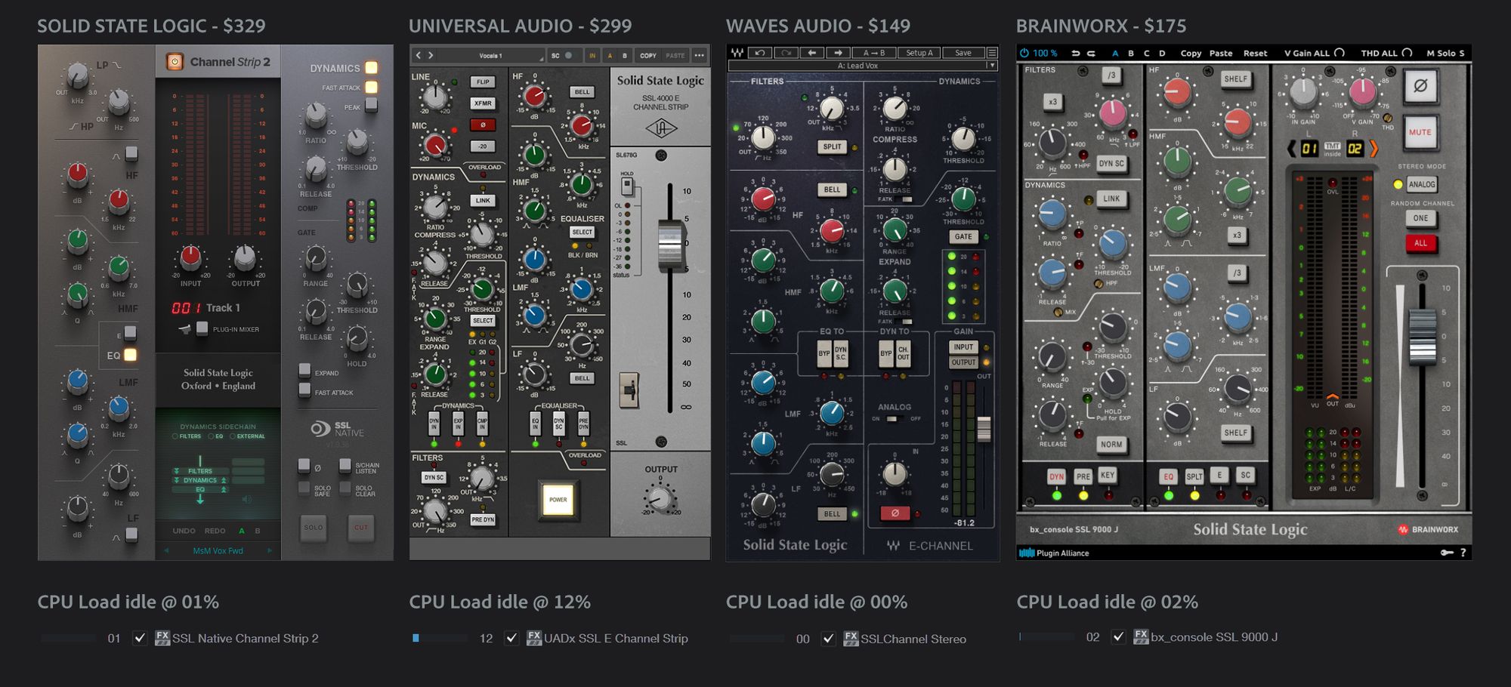Click the UAD channel strip fader handle
This screenshot has width=1511, height=687.
pyautogui.click(x=669, y=243)
